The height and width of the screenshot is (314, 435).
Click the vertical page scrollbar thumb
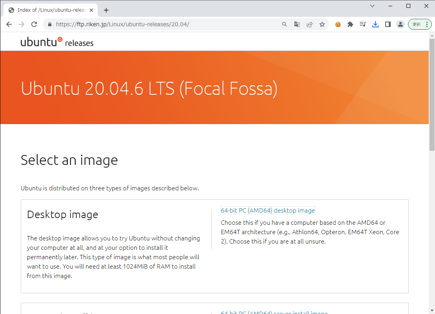432,94
